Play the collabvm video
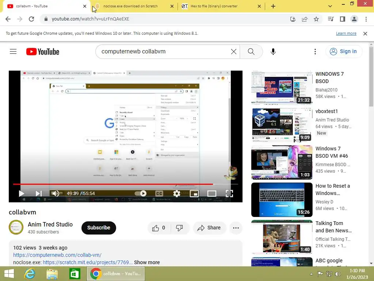The width and height of the screenshot is (374, 281). (22, 193)
